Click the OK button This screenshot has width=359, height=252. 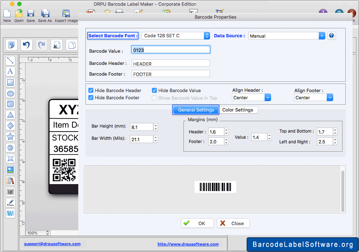coord(197,223)
